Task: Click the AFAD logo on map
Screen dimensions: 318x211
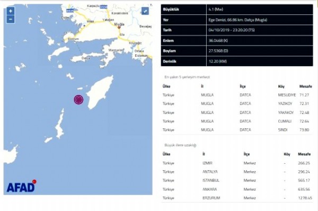Action: [21, 186]
